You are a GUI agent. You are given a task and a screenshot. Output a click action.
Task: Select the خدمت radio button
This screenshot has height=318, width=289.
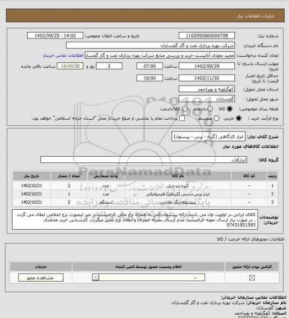click(x=210, y=109)
